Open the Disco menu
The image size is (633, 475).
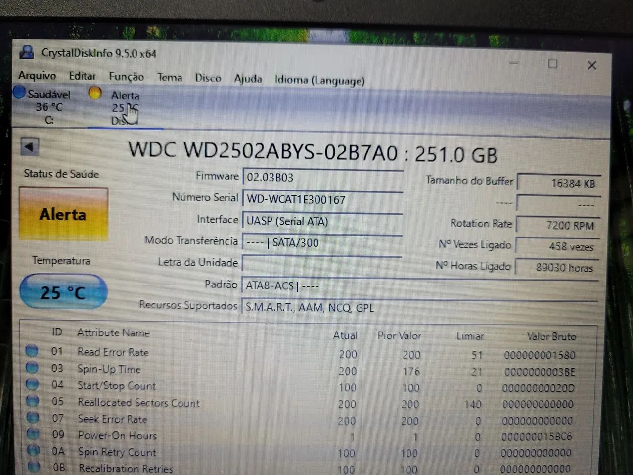click(x=208, y=78)
